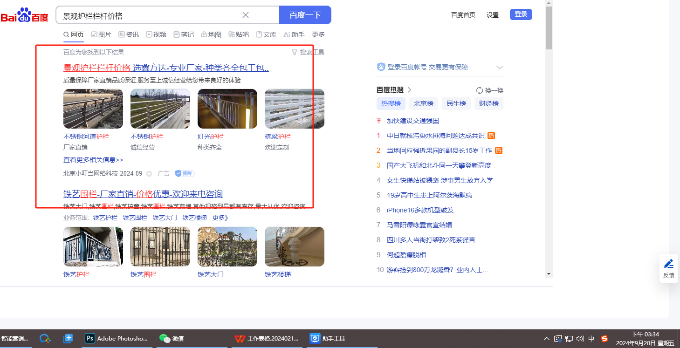The width and height of the screenshot is (680, 348).
Task: Switch to the 图片 tab
Action: click(x=101, y=34)
